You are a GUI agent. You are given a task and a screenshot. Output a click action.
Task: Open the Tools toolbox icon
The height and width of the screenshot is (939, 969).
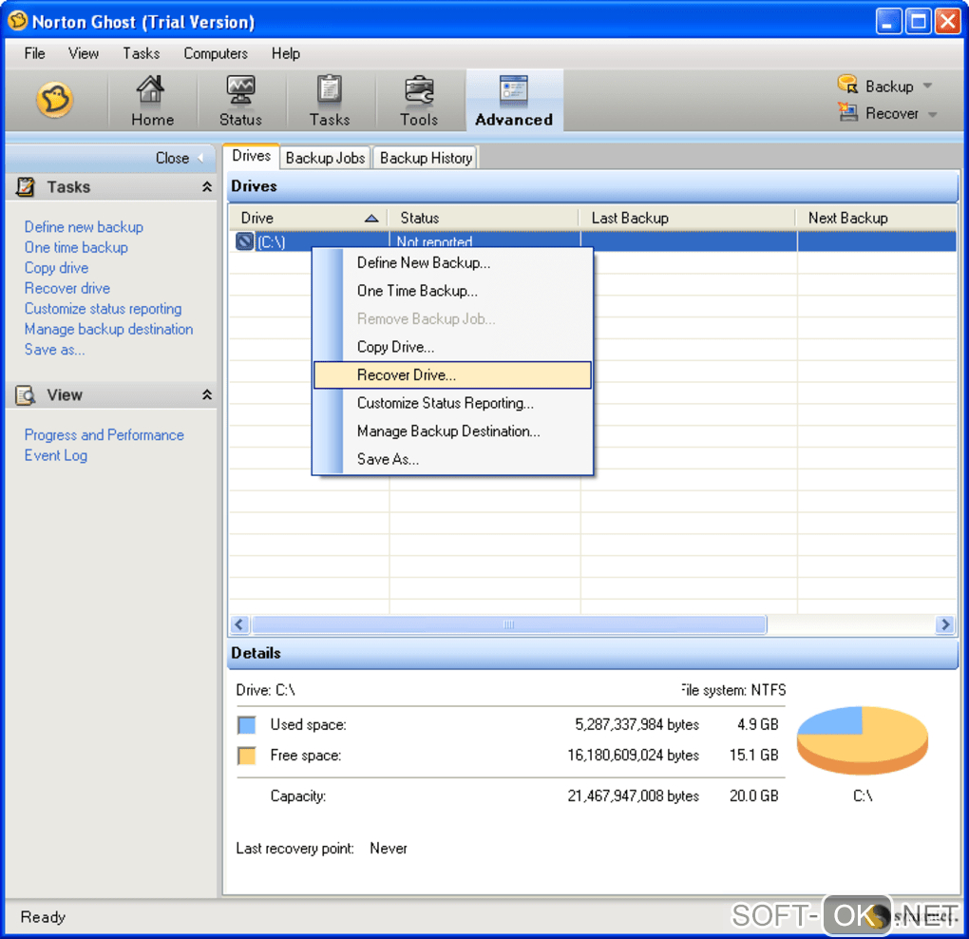point(419,90)
